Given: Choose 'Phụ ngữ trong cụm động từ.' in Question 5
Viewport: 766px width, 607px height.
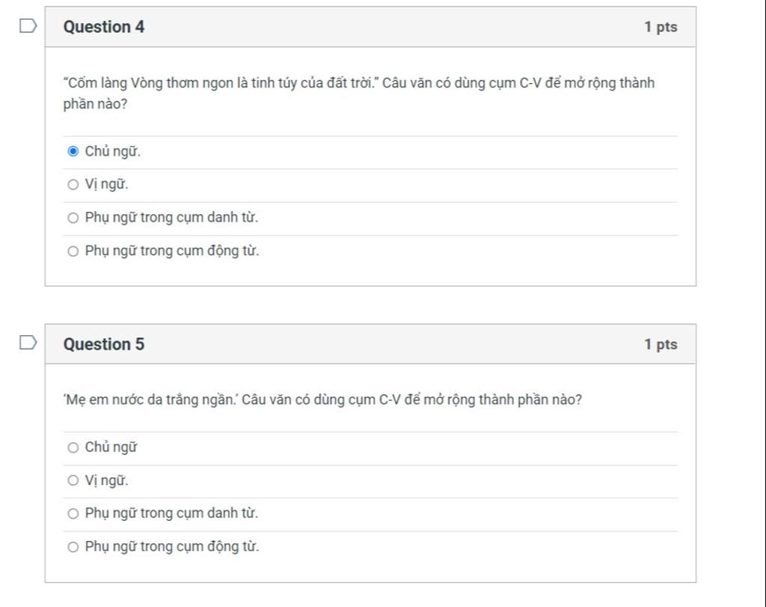Looking at the screenshot, I should [x=73, y=546].
